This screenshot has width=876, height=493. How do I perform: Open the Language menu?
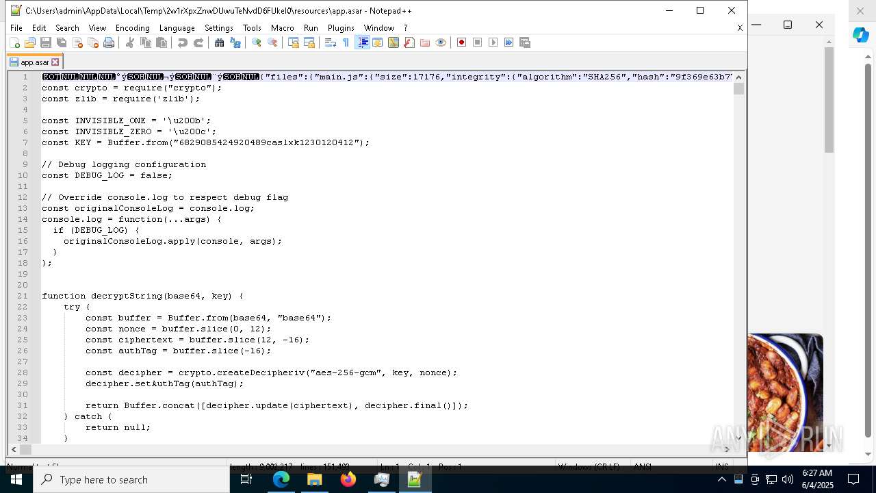[177, 28]
